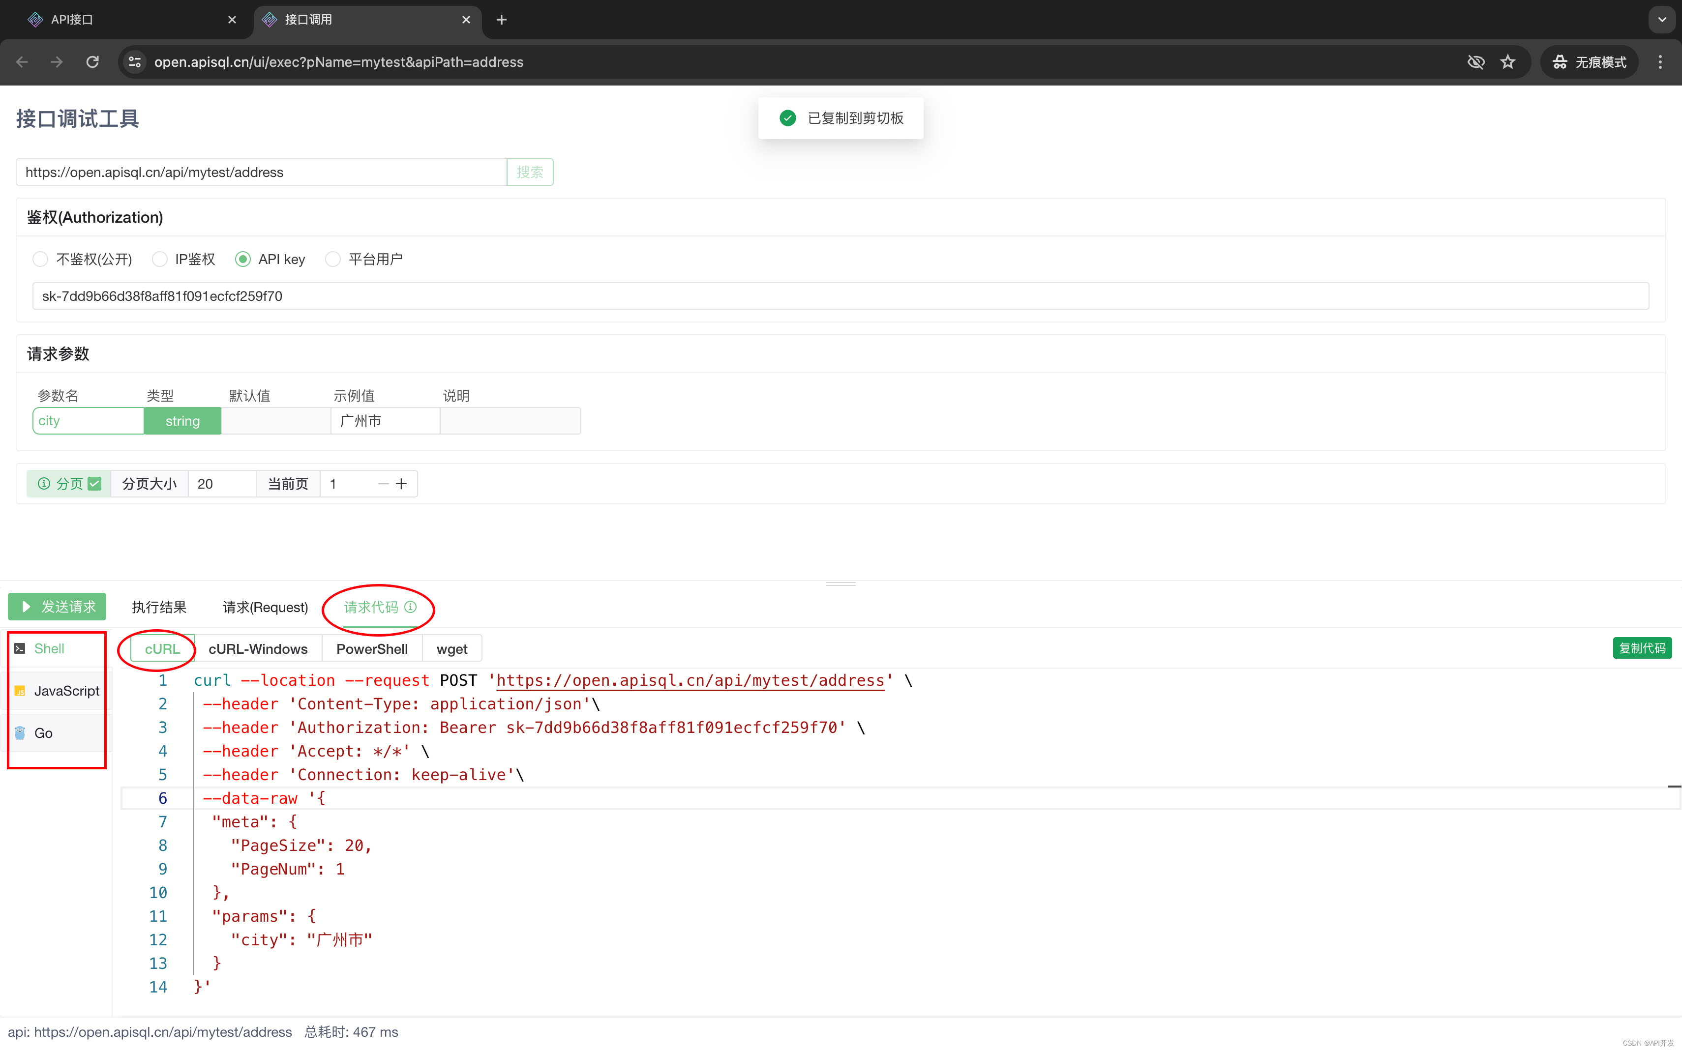Click the browser reload icon
The width and height of the screenshot is (1682, 1051).
click(x=92, y=62)
